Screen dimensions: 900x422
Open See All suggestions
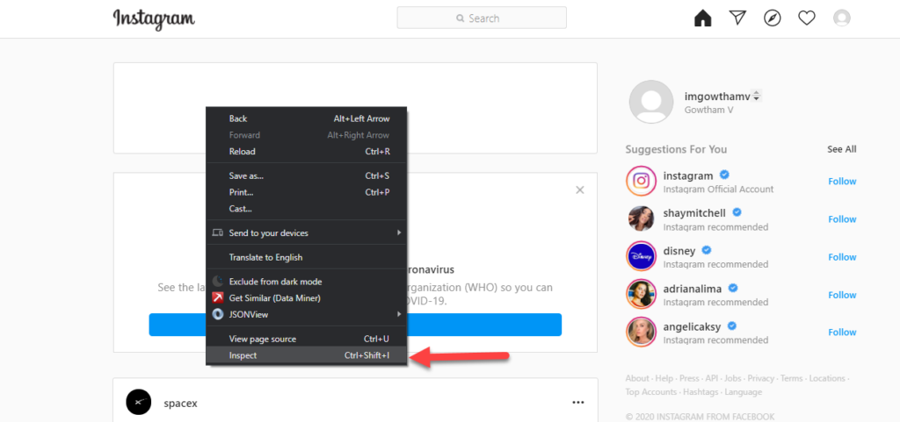coord(841,149)
